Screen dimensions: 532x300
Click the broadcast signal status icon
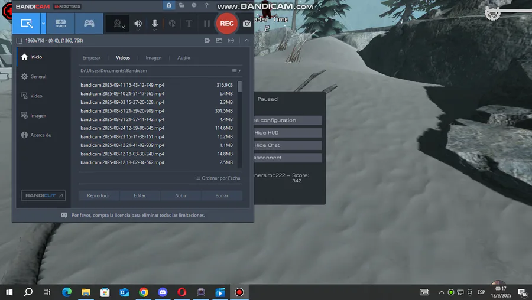point(231,40)
